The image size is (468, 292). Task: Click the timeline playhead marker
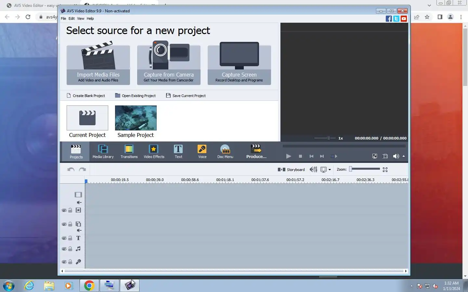86,181
